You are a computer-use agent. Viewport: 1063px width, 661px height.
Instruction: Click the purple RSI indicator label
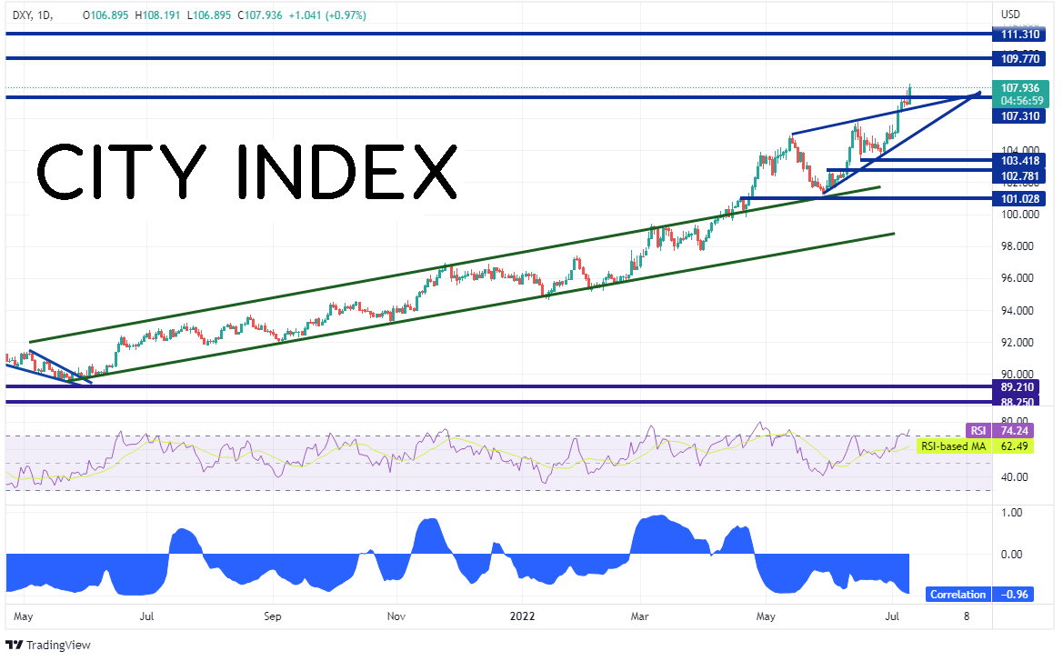978,430
